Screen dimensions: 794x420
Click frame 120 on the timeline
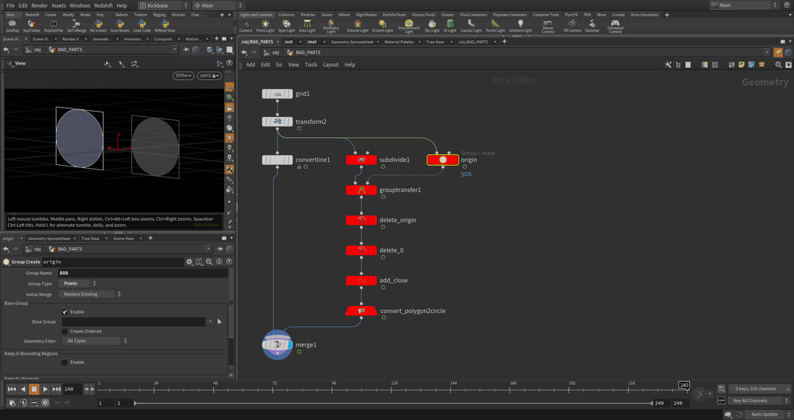click(393, 389)
